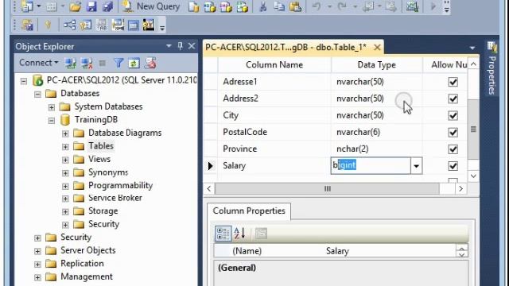Image resolution: width=509 pixels, height=286 pixels.
Task: Pin the Object Explorer panel
Action: (181, 46)
